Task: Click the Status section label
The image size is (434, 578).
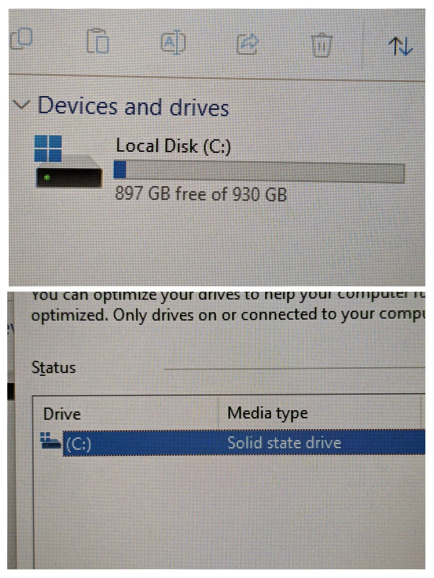Action: pyautogui.click(x=54, y=368)
